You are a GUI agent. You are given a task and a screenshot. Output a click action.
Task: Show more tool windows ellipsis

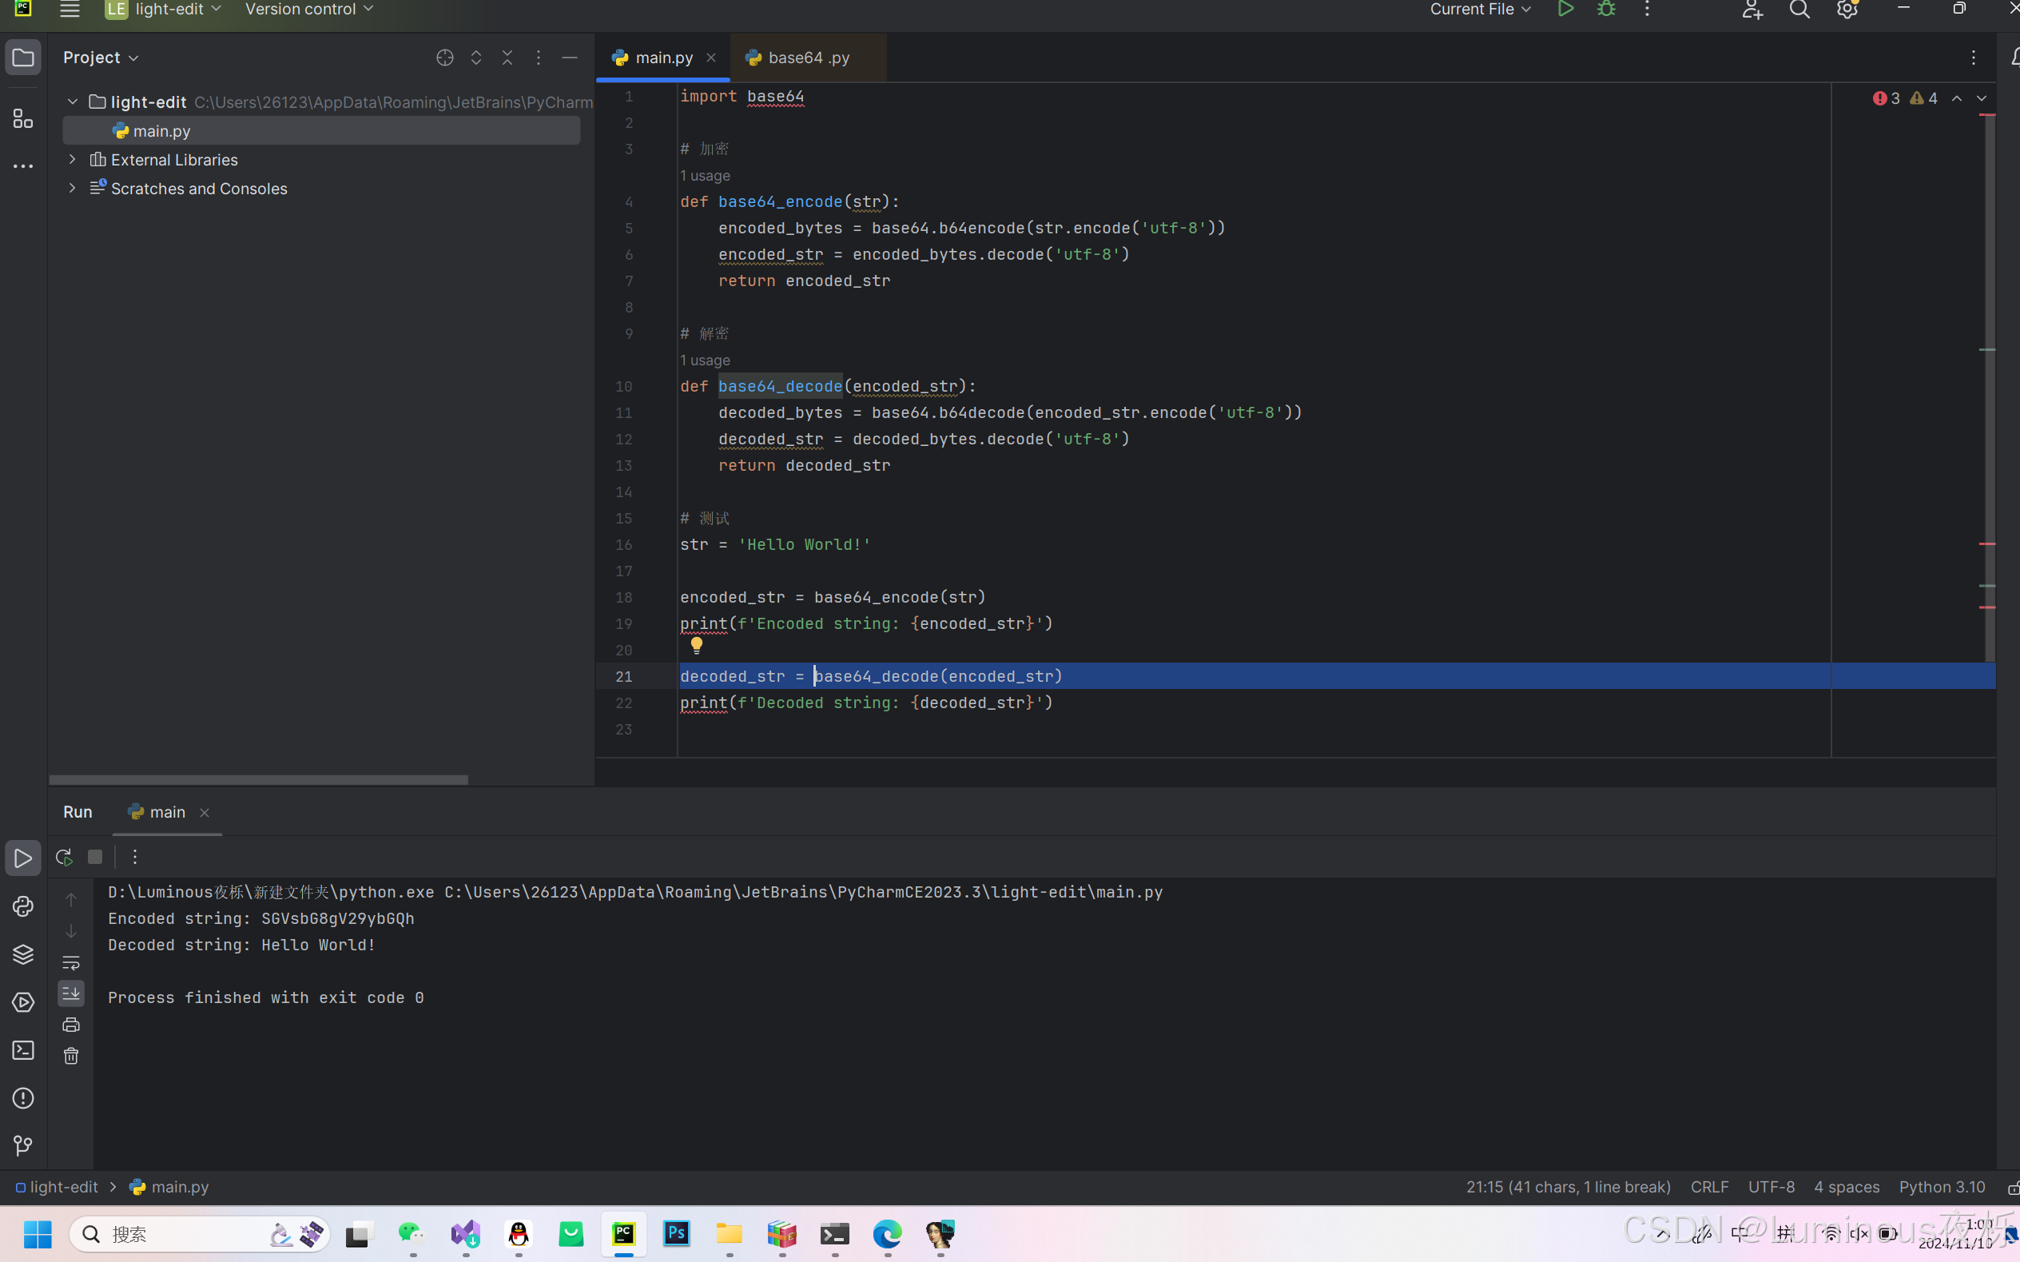point(23,166)
